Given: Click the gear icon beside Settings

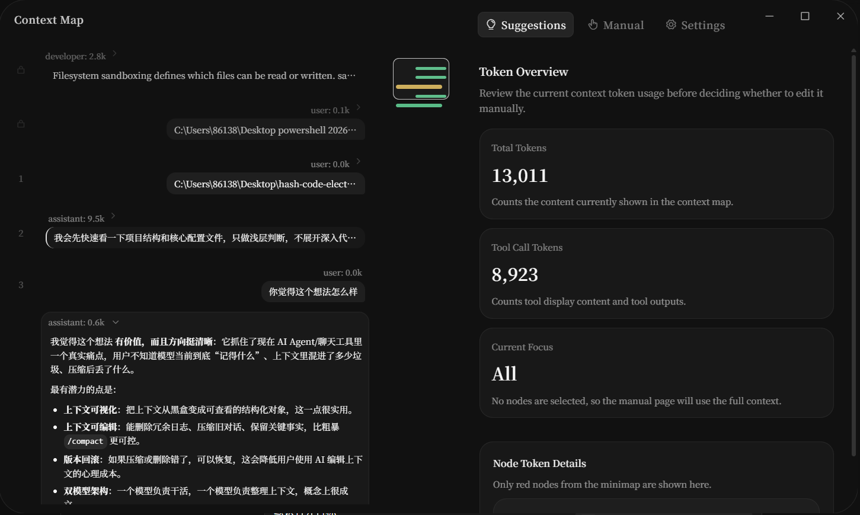Looking at the screenshot, I should pyautogui.click(x=671, y=24).
